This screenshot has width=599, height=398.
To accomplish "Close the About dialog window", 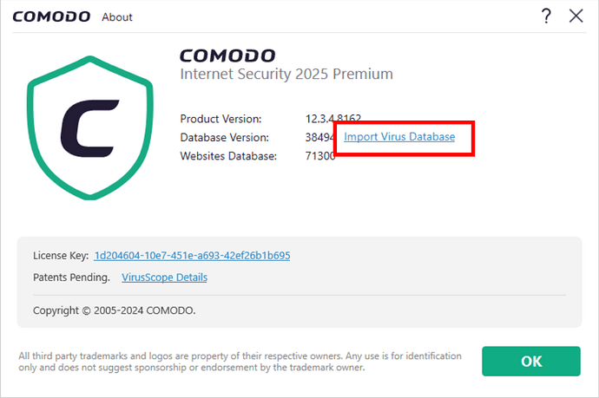I will point(575,16).
